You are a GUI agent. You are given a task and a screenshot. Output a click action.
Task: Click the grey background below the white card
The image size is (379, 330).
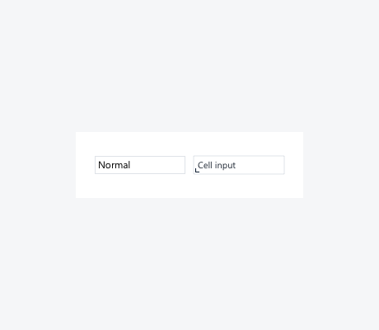point(189,264)
